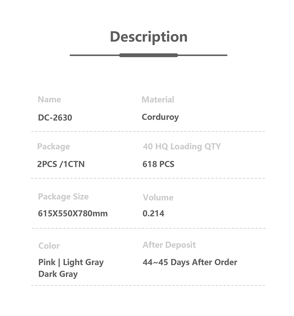
Task: Select the Pink color option text
Action: pyautogui.click(x=47, y=262)
